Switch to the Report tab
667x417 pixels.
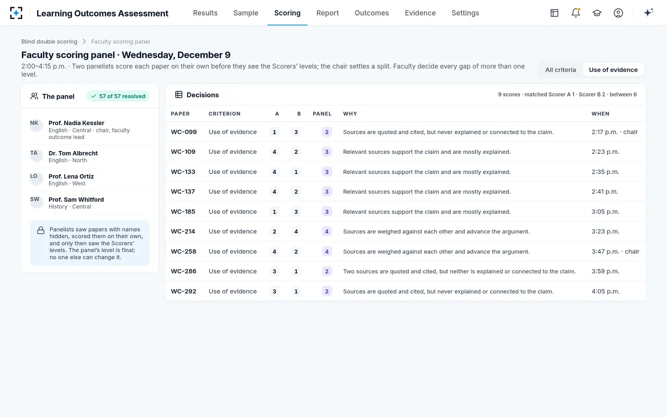point(327,13)
